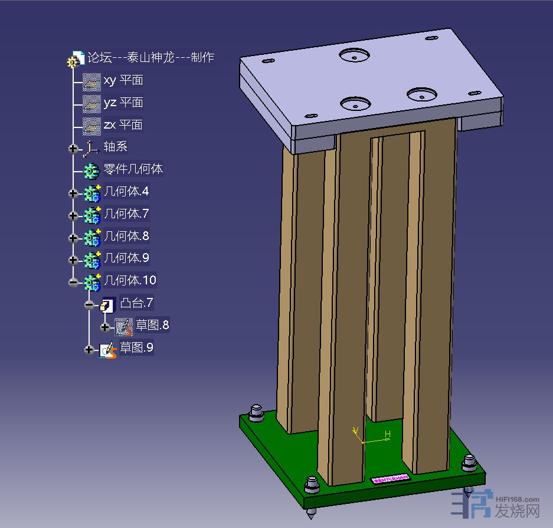The width and height of the screenshot is (553, 528).
Task: Select the root node 论坛---泰山神龙---制作
Action: tap(150, 58)
